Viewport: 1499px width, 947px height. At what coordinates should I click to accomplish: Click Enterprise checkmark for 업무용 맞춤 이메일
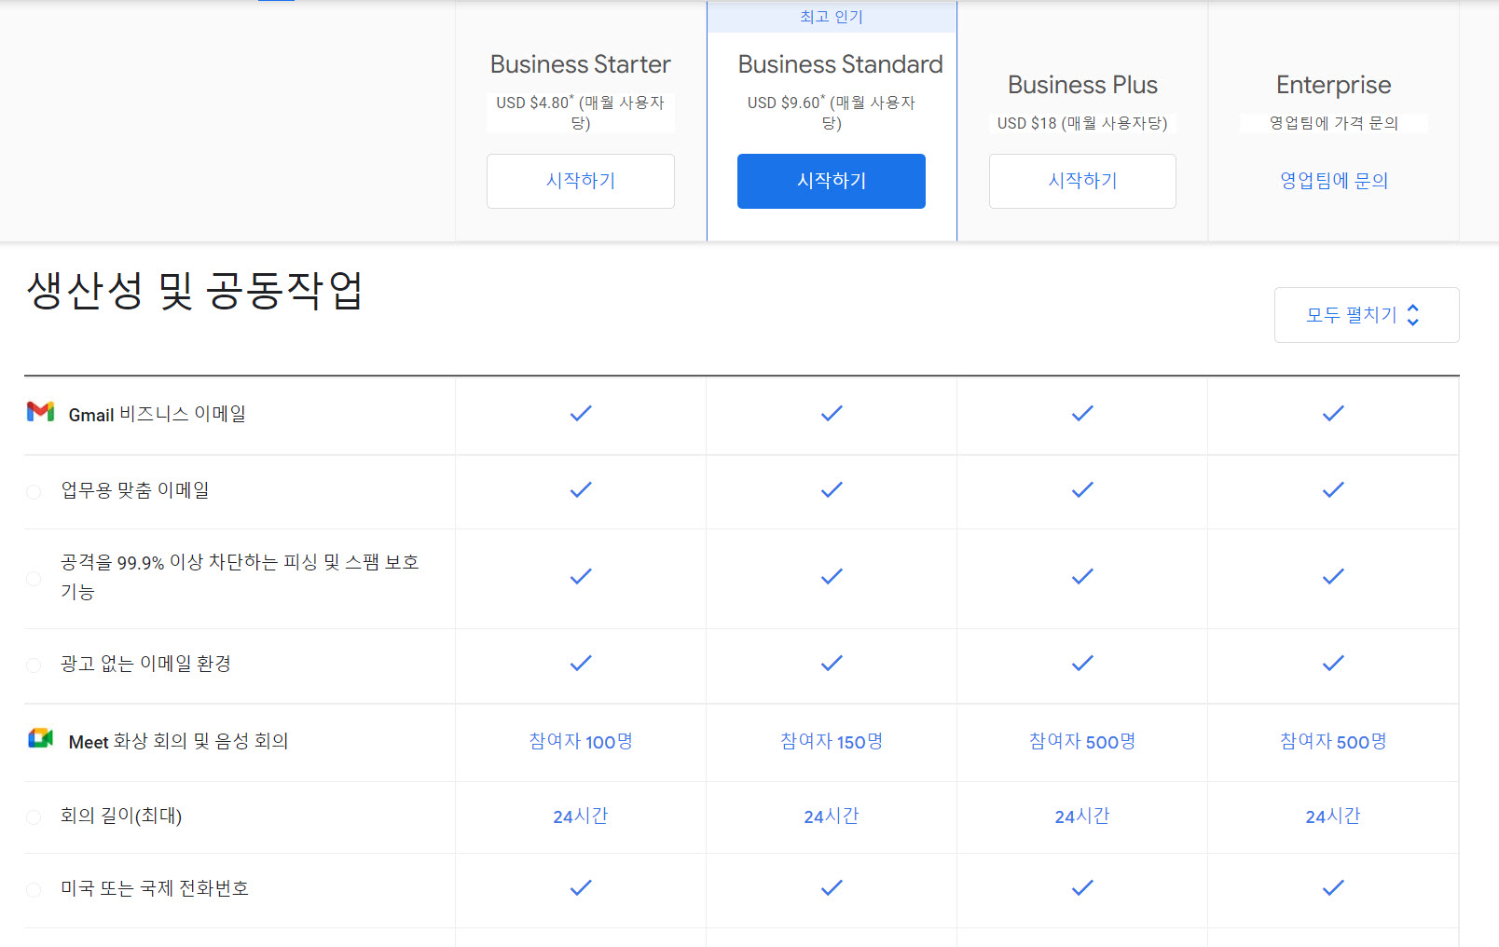pyautogui.click(x=1333, y=489)
